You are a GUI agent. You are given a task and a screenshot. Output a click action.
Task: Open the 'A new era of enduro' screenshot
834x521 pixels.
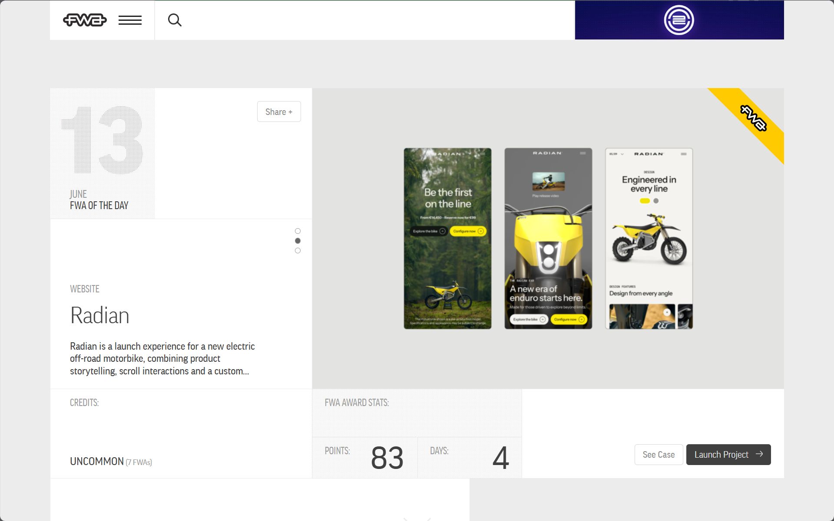pos(548,239)
